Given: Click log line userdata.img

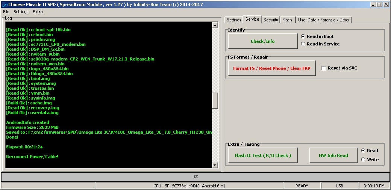Looking at the screenshot, I should pos(32,113).
